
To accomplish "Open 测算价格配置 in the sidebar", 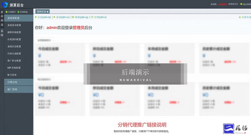I will pyautogui.click(x=14, y=32).
